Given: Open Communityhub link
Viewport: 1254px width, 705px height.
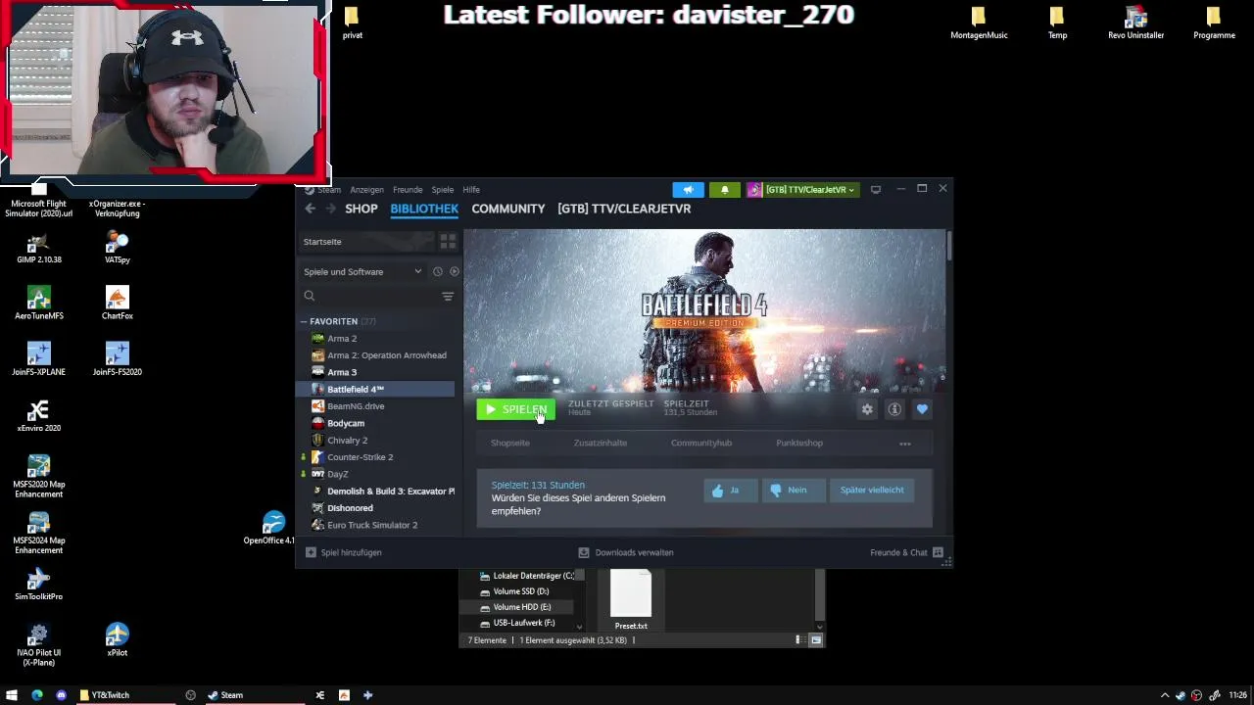Looking at the screenshot, I should 701,443.
